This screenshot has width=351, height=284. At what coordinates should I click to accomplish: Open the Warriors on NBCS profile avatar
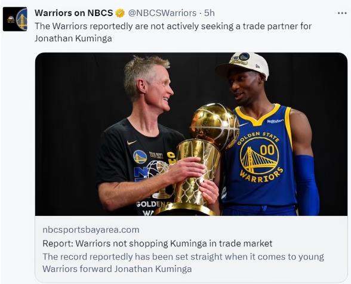(x=15, y=19)
